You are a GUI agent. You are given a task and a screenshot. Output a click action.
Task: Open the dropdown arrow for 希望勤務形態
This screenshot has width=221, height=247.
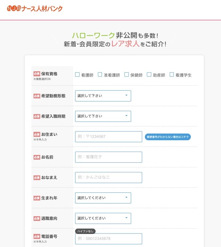coord(127,96)
